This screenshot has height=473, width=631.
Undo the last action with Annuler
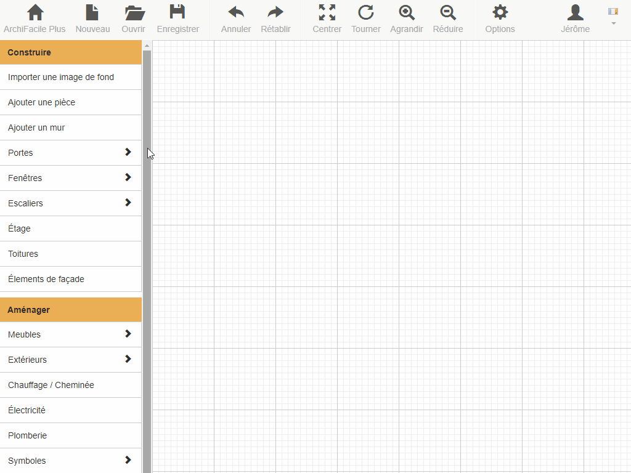(x=235, y=18)
